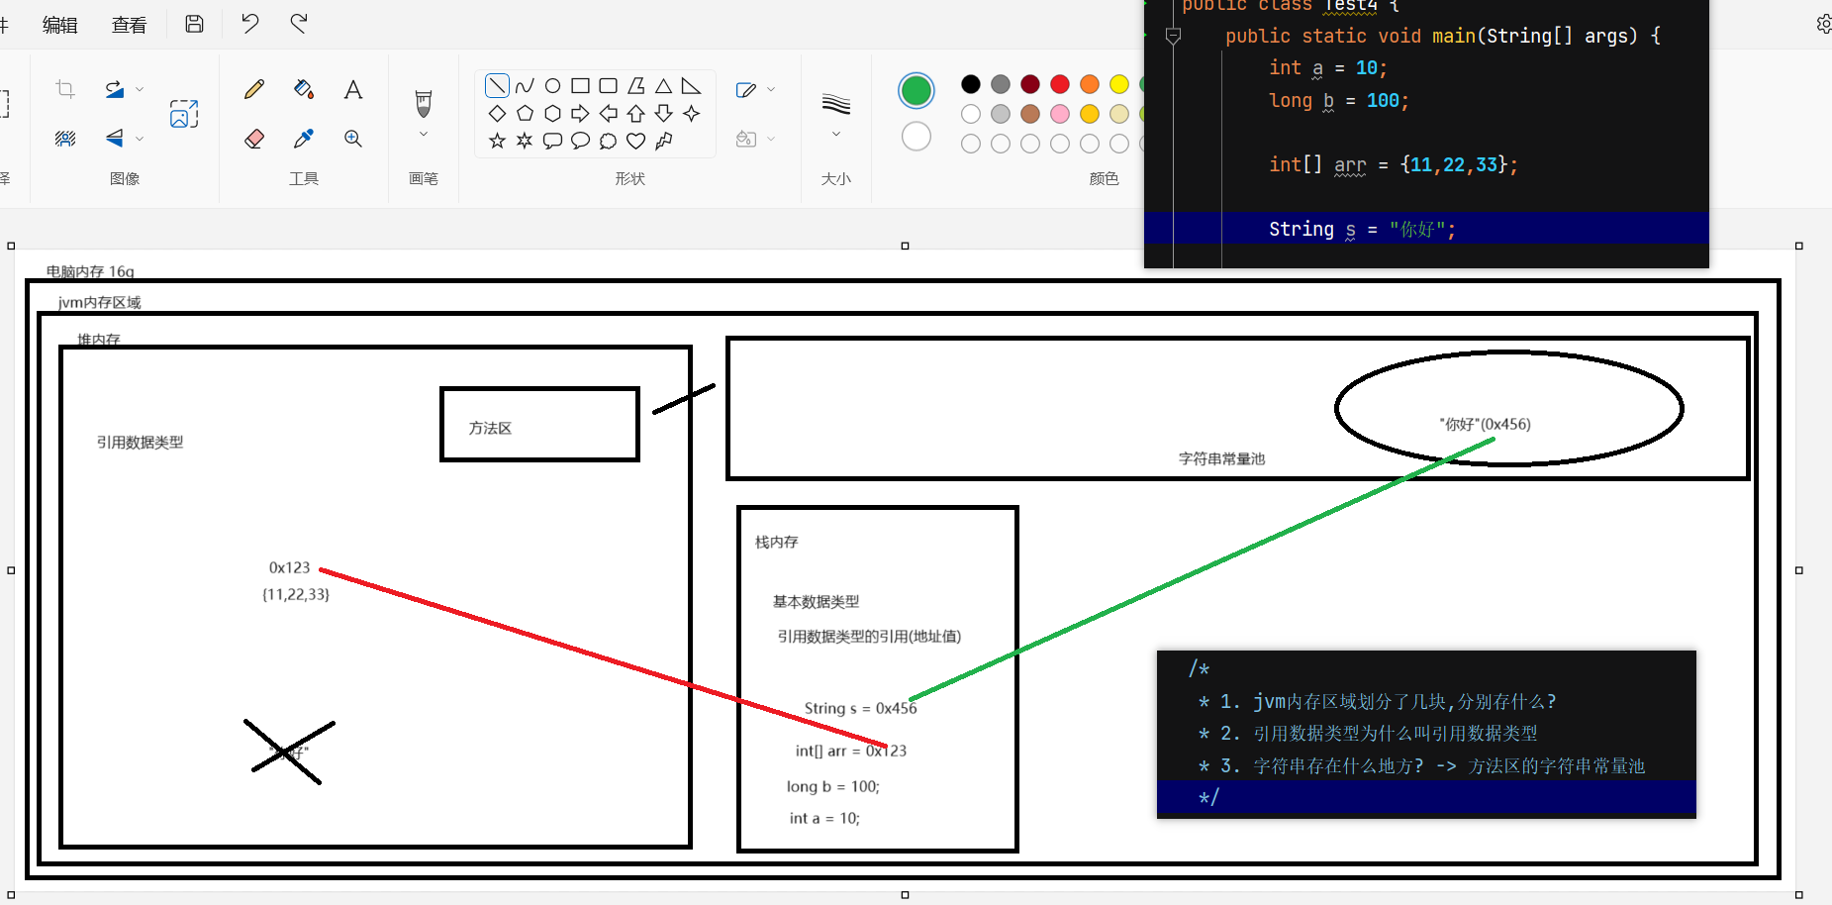Pick the yellow color swatch
The height and width of the screenshot is (905, 1832).
point(1119,84)
